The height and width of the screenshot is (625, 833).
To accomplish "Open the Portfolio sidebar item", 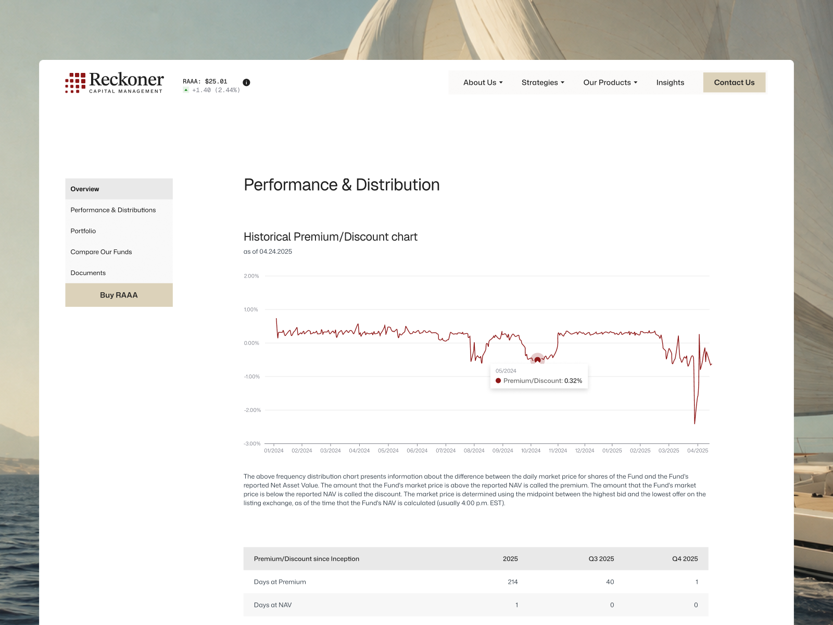I will [x=119, y=231].
